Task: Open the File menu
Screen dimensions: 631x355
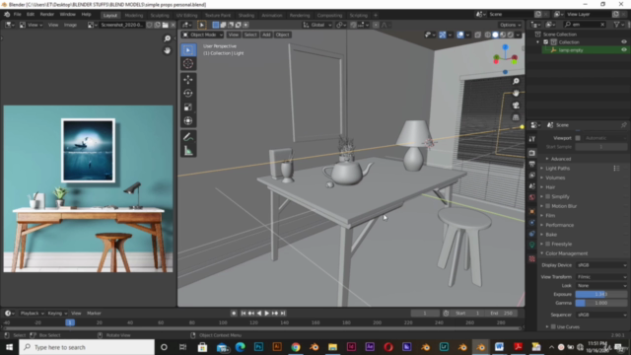Action: pos(18,15)
